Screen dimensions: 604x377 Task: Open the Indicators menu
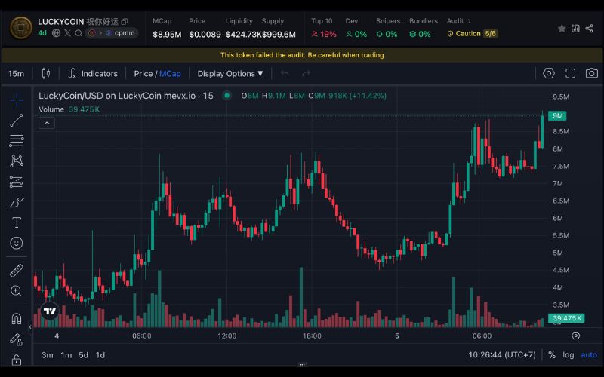pos(93,73)
